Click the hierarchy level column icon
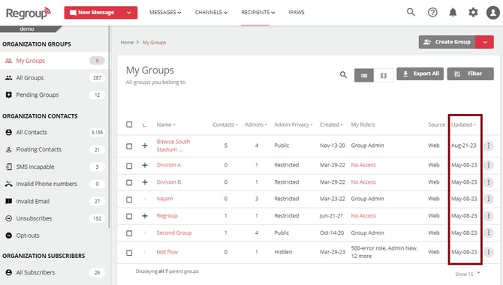The height and width of the screenshot is (285, 503). pyautogui.click(x=144, y=124)
